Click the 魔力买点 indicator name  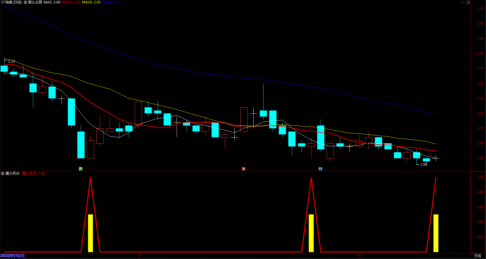pos(12,174)
